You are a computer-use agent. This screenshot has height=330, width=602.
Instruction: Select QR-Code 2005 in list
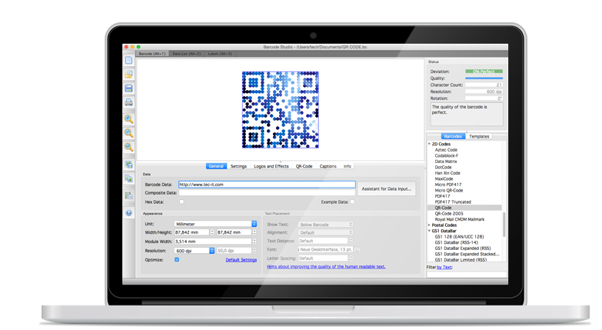[x=449, y=214]
